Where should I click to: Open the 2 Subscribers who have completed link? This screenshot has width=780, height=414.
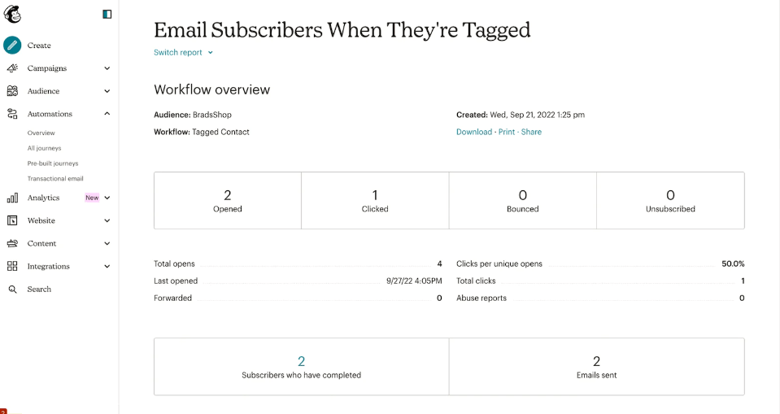point(301,361)
